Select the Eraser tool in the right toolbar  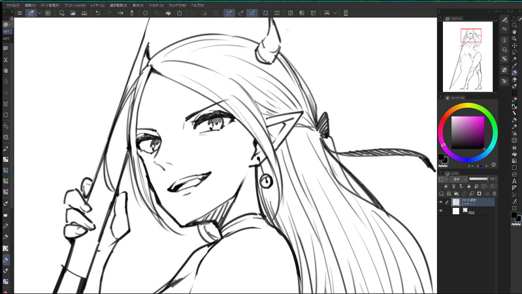point(514,80)
